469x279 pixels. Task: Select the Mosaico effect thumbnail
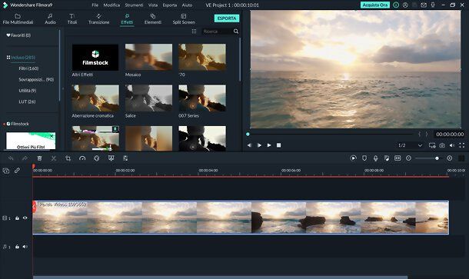pos(148,57)
